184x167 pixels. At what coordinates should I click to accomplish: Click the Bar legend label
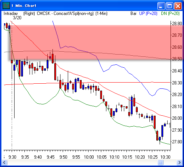pos(133,13)
